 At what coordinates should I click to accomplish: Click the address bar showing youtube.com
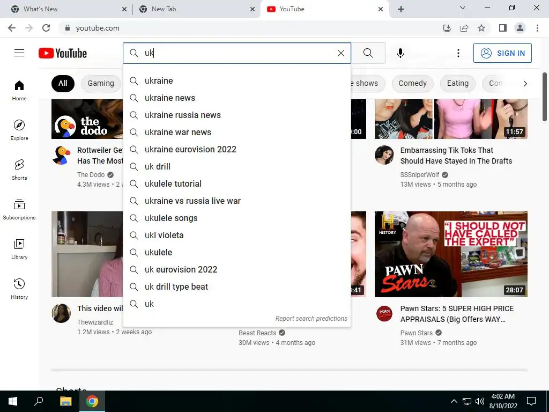click(x=249, y=28)
